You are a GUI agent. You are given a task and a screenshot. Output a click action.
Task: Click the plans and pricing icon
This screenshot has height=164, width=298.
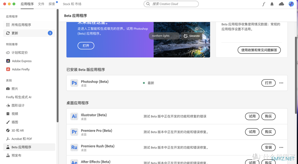8,53
